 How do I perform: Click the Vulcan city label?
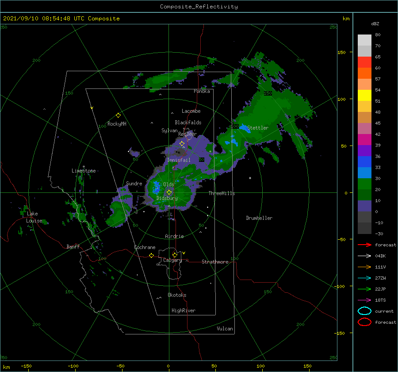225,329
